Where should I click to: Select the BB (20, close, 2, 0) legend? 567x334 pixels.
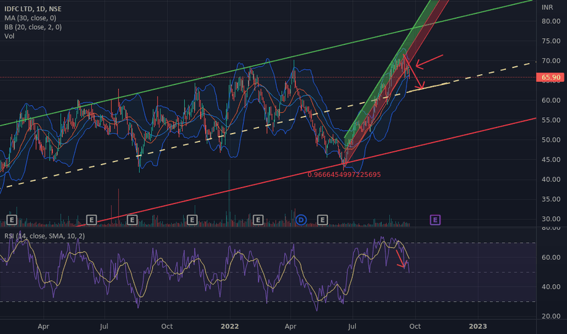click(33, 27)
